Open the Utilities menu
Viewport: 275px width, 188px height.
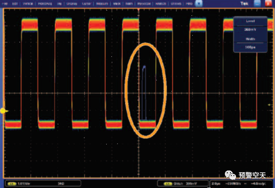click(x=176, y=3)
